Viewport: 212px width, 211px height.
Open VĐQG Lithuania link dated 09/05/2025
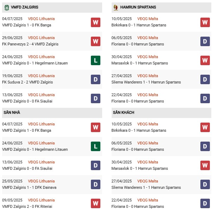[42, 200]
